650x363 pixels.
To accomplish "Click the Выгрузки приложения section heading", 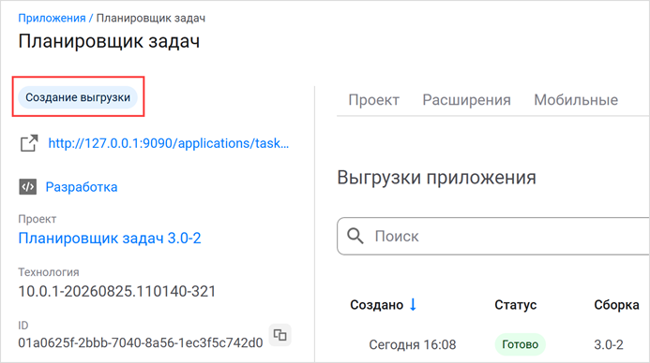I will tap(436, 178).
